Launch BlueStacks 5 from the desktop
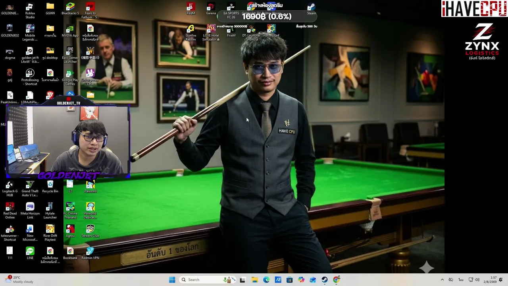The height and width of the screenshot is (286, 508). pyautogui.click(x=70, y=9)
